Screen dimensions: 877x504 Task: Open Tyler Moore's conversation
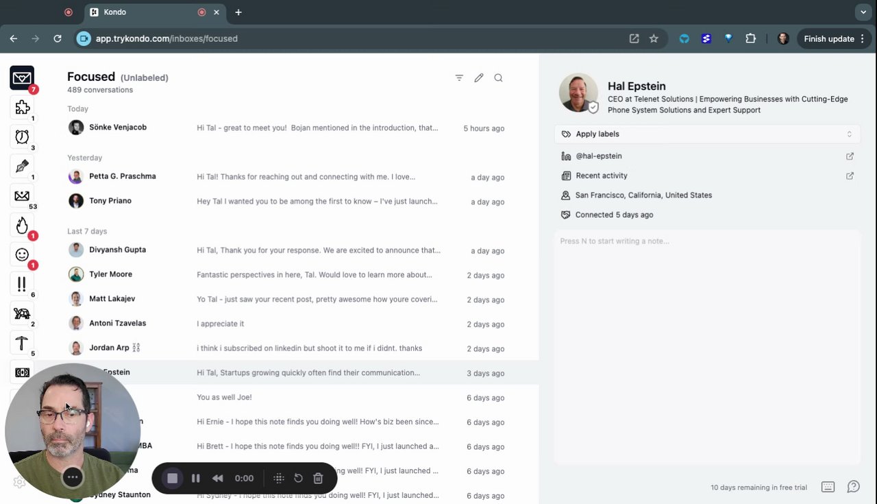[286, 275]
